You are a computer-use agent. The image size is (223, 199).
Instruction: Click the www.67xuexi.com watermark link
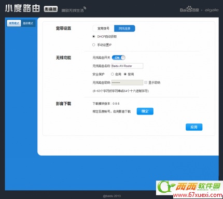198,195
